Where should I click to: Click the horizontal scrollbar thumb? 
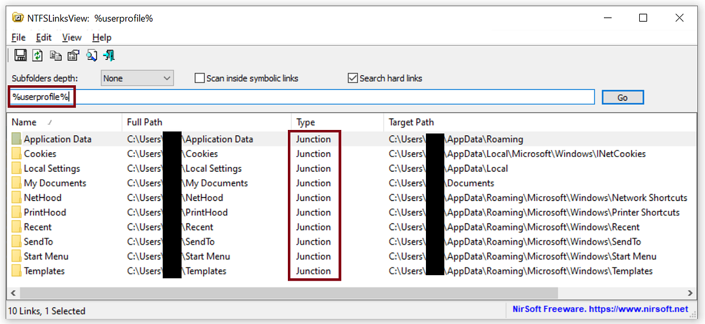pos(289,292)
